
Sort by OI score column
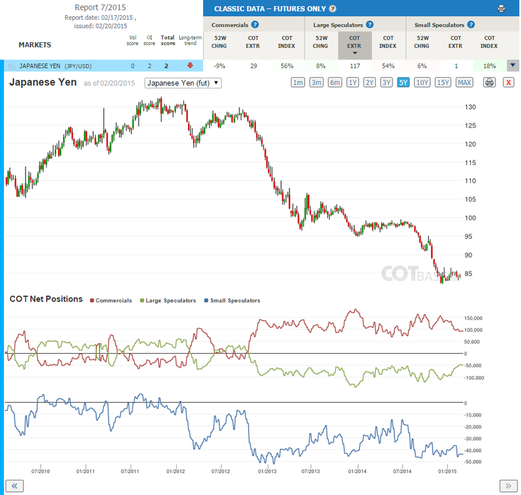tap(149, 40)
